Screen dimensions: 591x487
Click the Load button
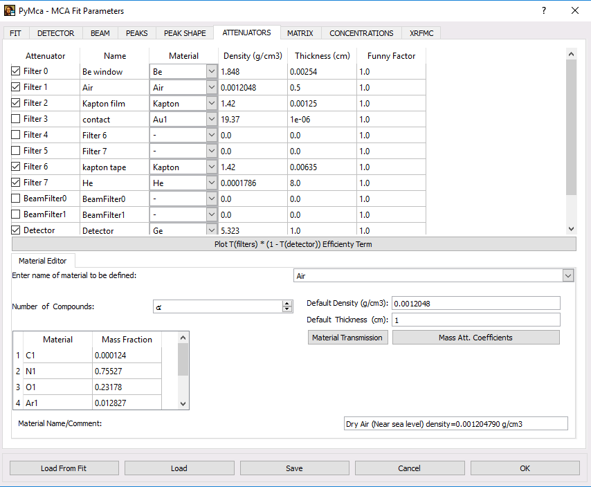tap(179, 468)
